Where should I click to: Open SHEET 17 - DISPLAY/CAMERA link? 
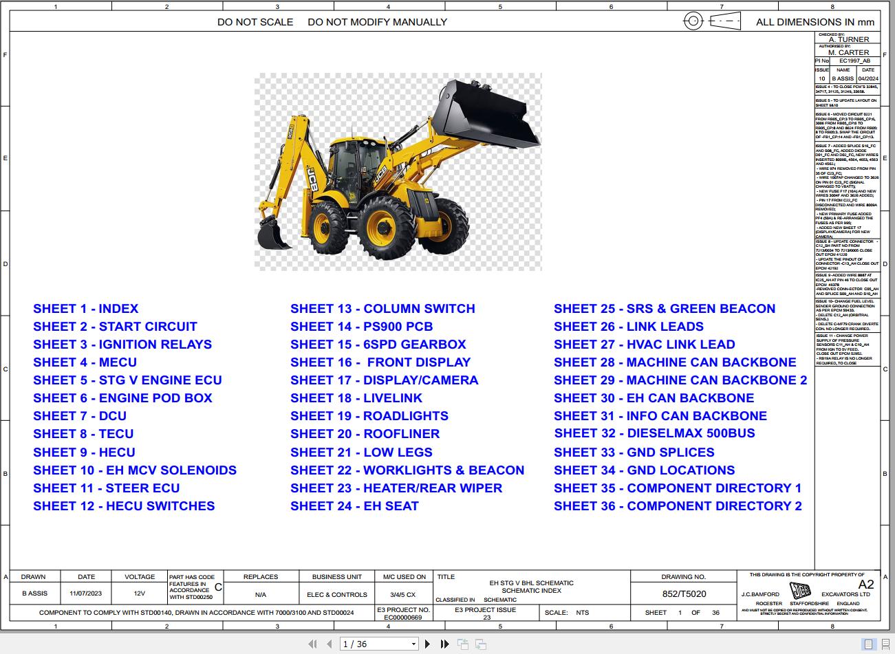tap(384, 380)
